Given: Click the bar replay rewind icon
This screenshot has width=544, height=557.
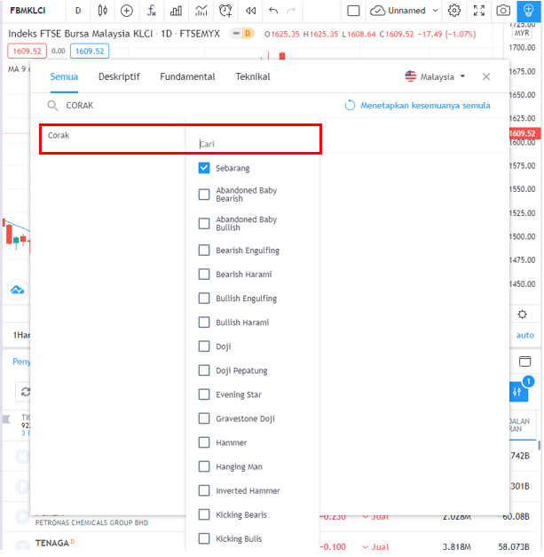Looking at the screenshot, I should coord(250,11).
